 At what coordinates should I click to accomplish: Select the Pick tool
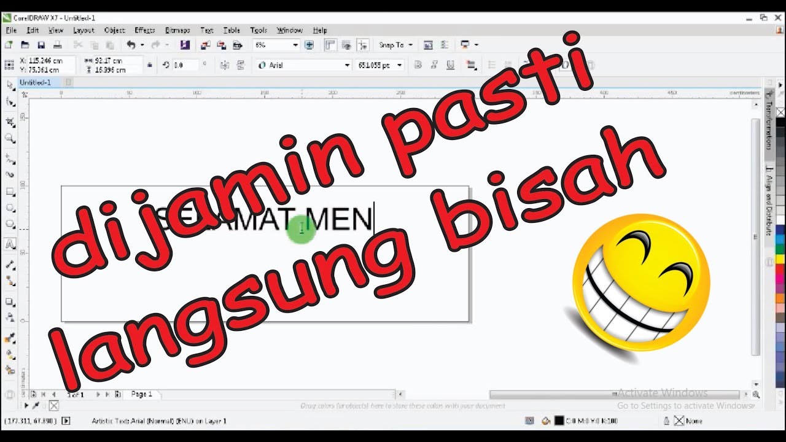[x=10, y=85]
